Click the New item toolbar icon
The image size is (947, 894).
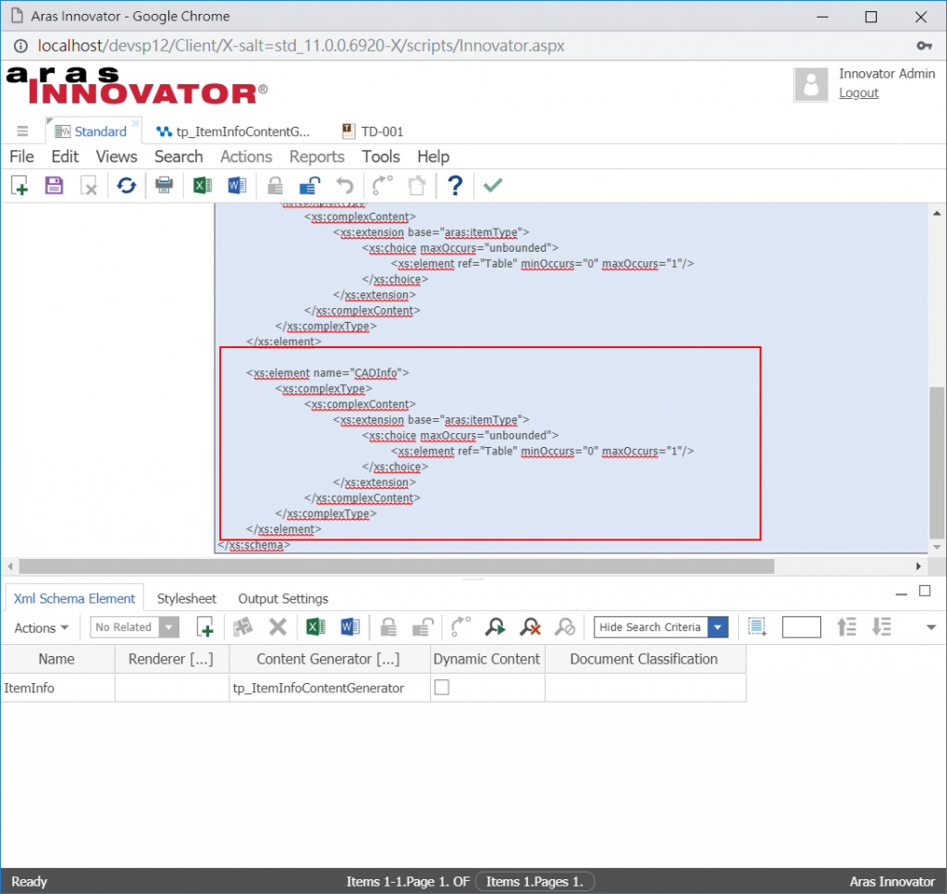(x=19, y=186)
